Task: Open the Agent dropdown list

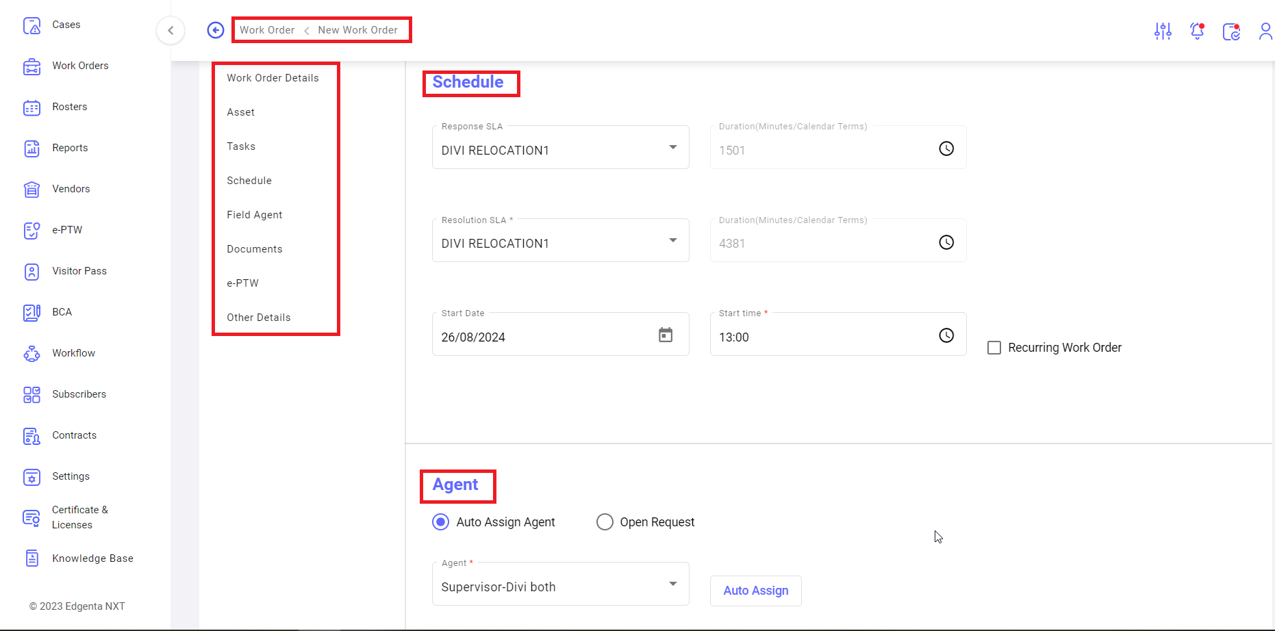Action: 561,584
